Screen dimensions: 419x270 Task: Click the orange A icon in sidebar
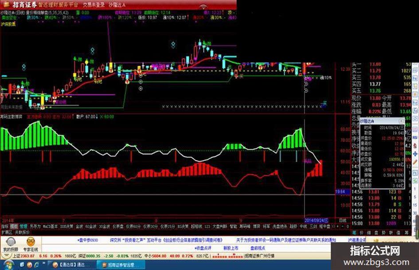pos(415,94)
